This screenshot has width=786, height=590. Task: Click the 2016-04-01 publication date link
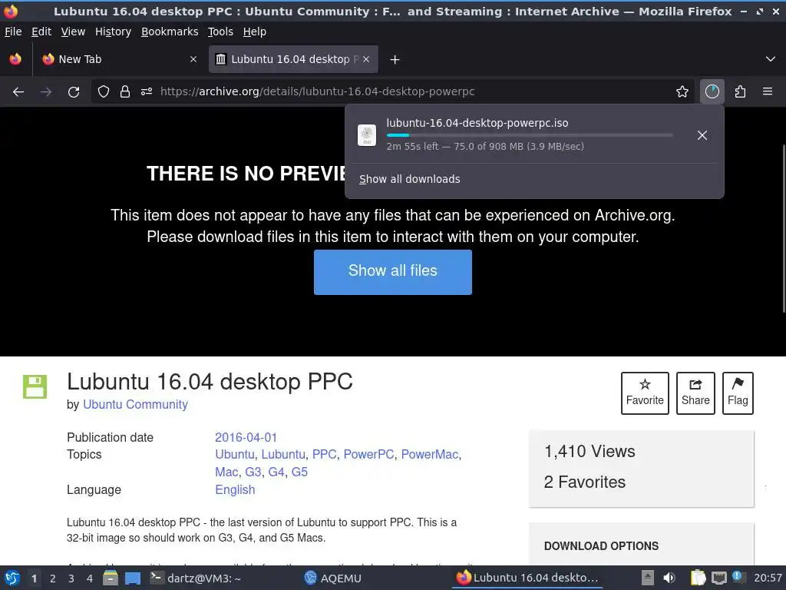point(246,437)
